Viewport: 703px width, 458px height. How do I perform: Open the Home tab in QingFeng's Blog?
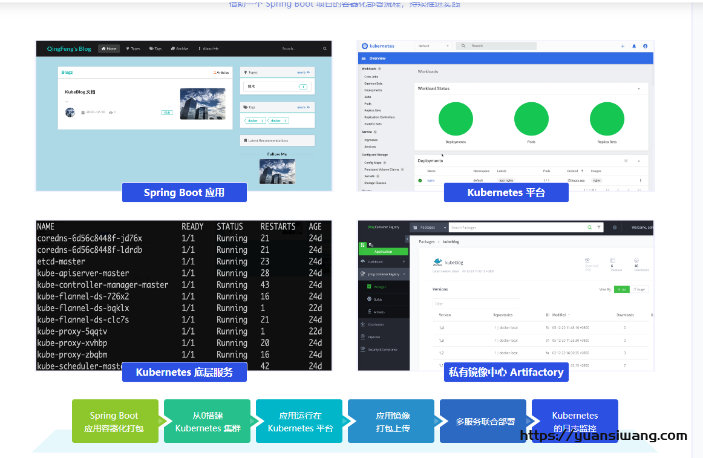tap(109, 48)
